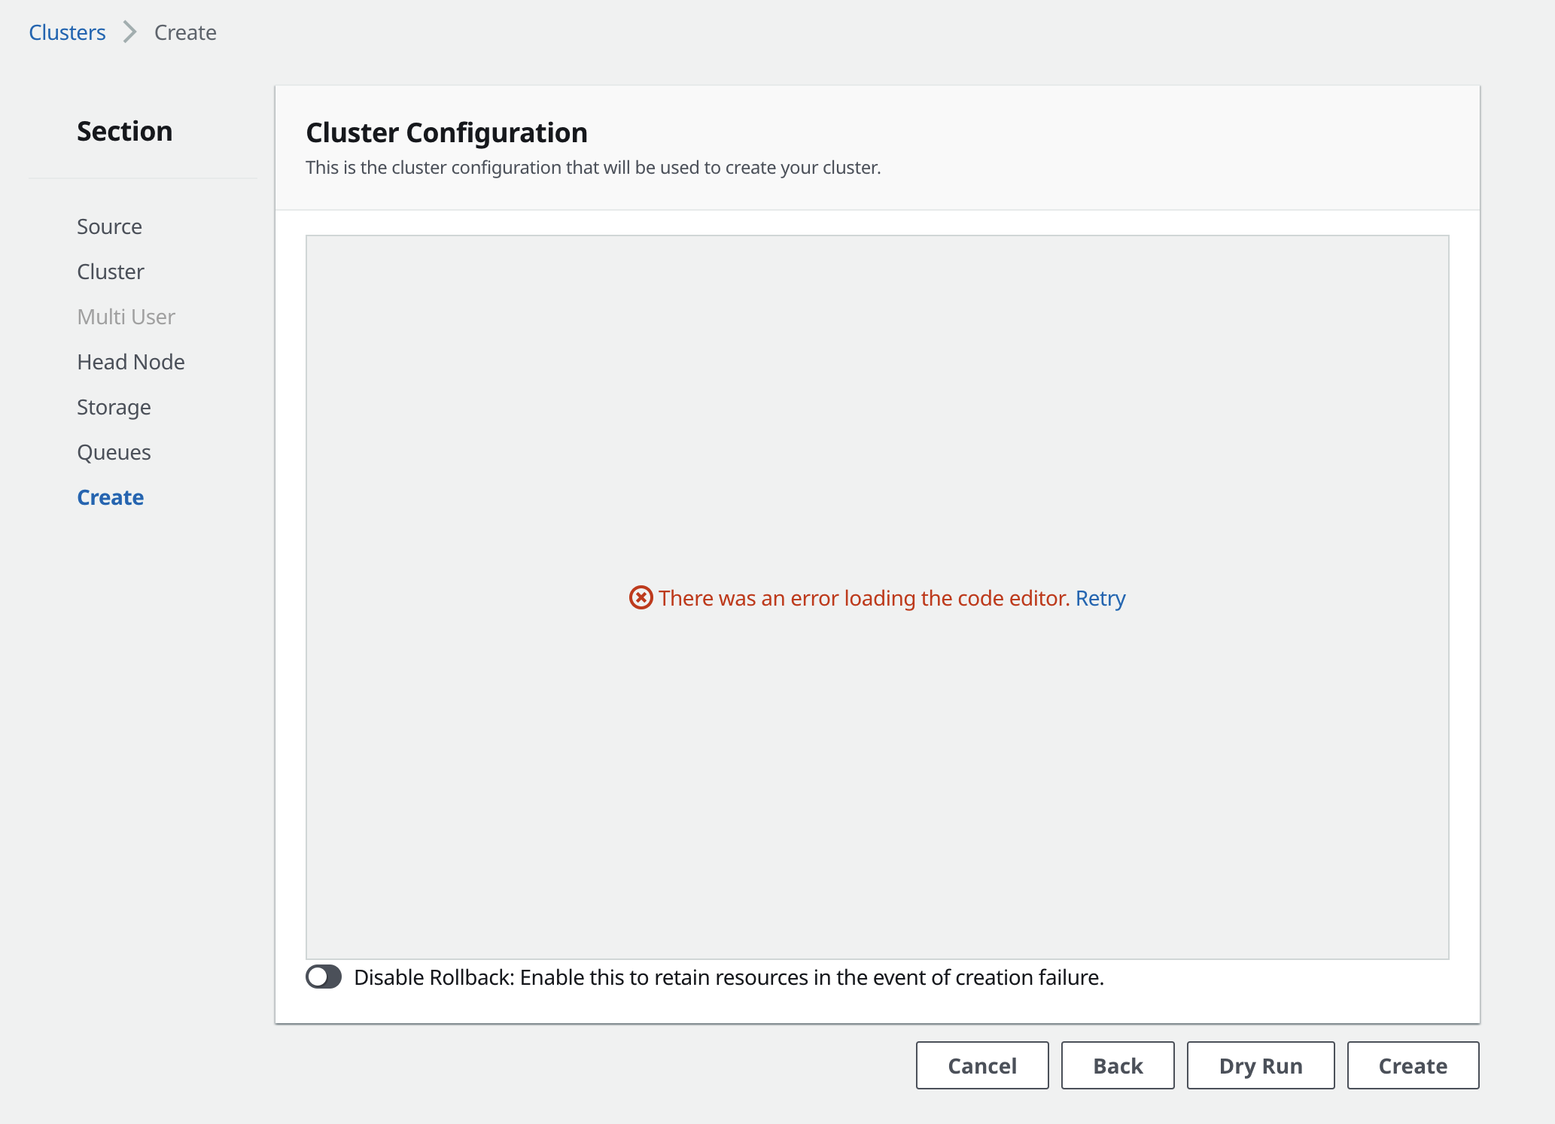Run a Dry Run of the configuration
Screen dimensions: 1555x1124
click(1260, 1065)
